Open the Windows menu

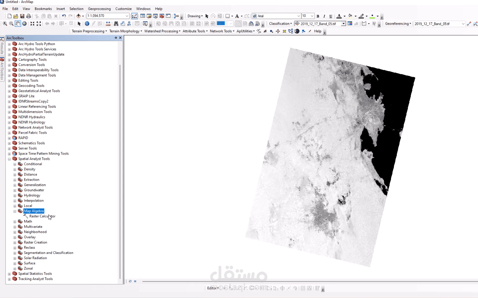tap(143, 9)
